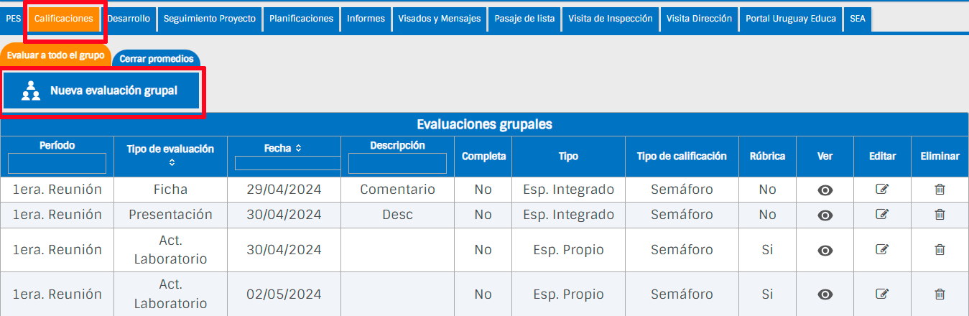This screenshot has width=969, height=316.
Task: Click the Período filter input field
Action: coord(57,164)
